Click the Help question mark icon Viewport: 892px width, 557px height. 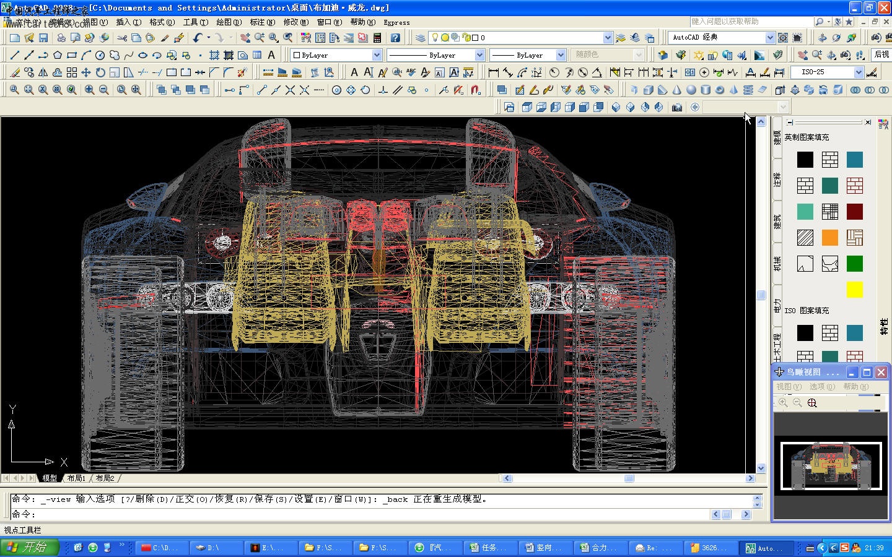pos(395,38)
